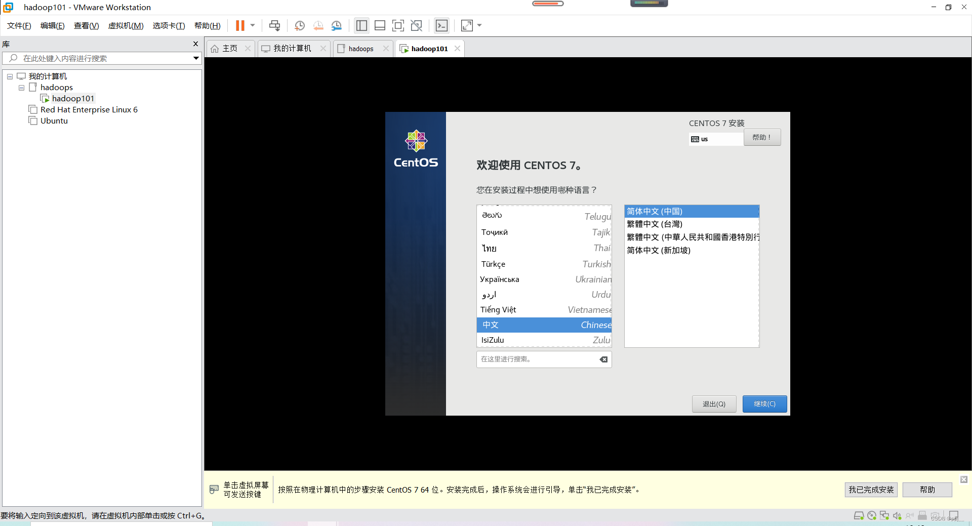Clear the language search with backspace icon
This screenshot has height=526, width=972.
click(603, 359)
